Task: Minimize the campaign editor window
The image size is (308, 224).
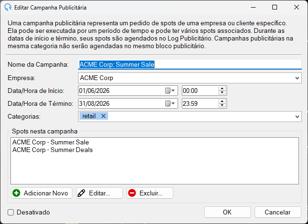Action: (253, 8)
